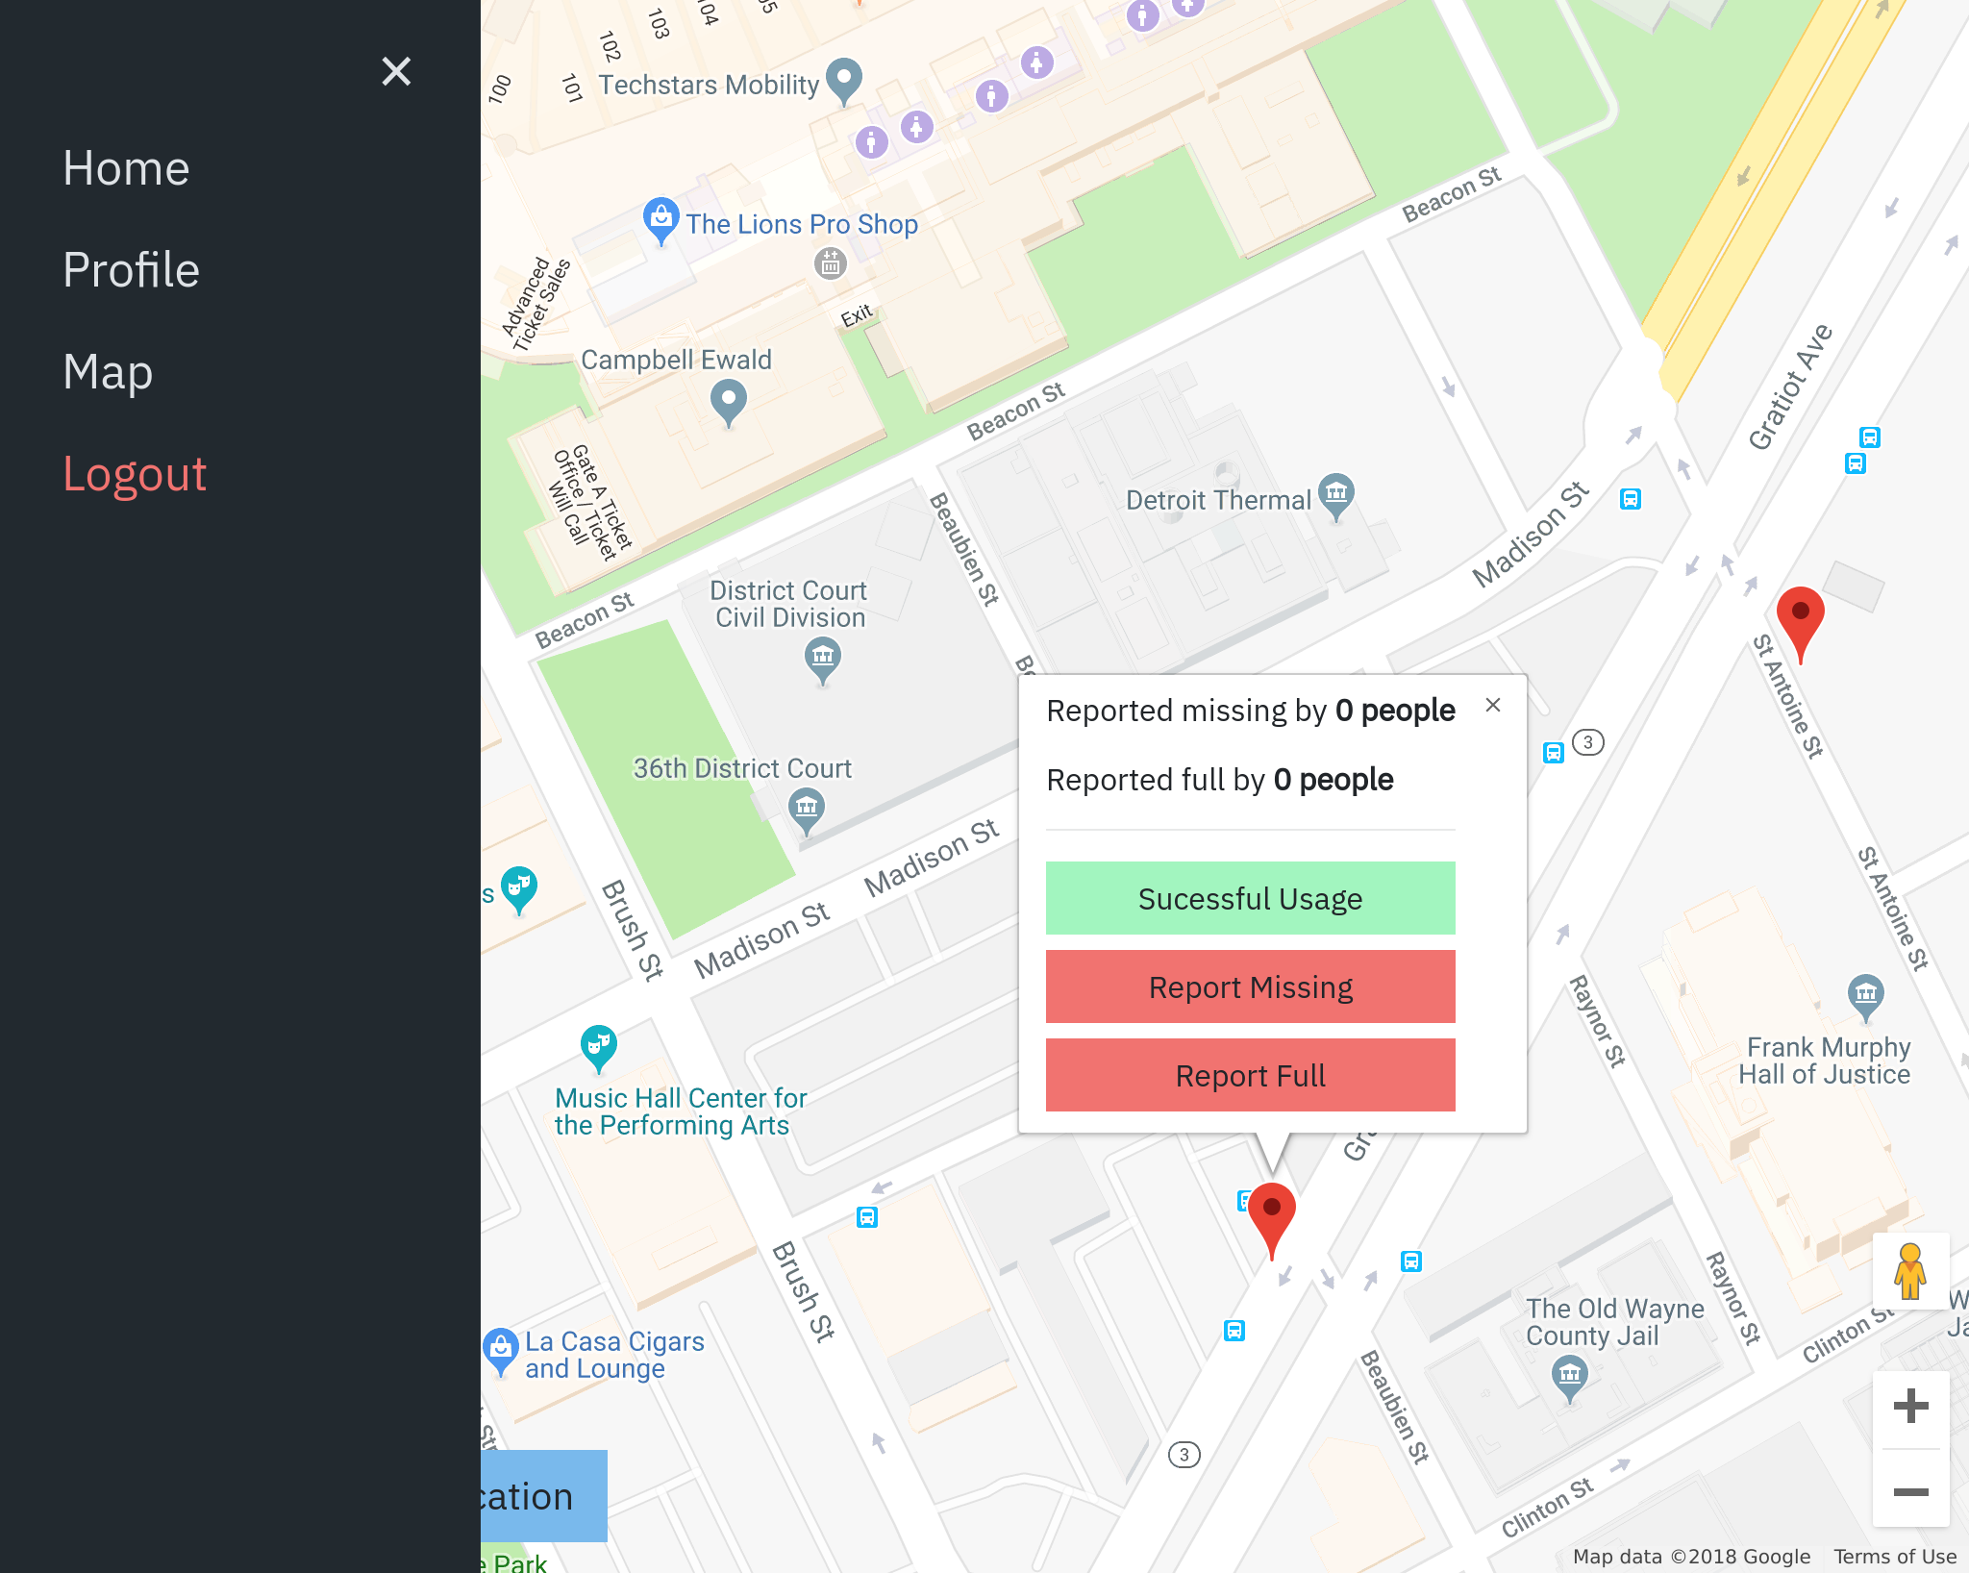Image resolution: width=1969 pixels, height=1573 pixels.
Task: Click the Street View pegman icon
Action: (1910, 1271)
